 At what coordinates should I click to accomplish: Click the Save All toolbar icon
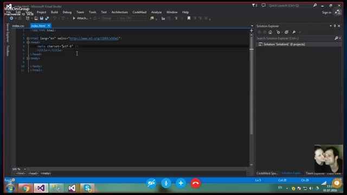47,18
